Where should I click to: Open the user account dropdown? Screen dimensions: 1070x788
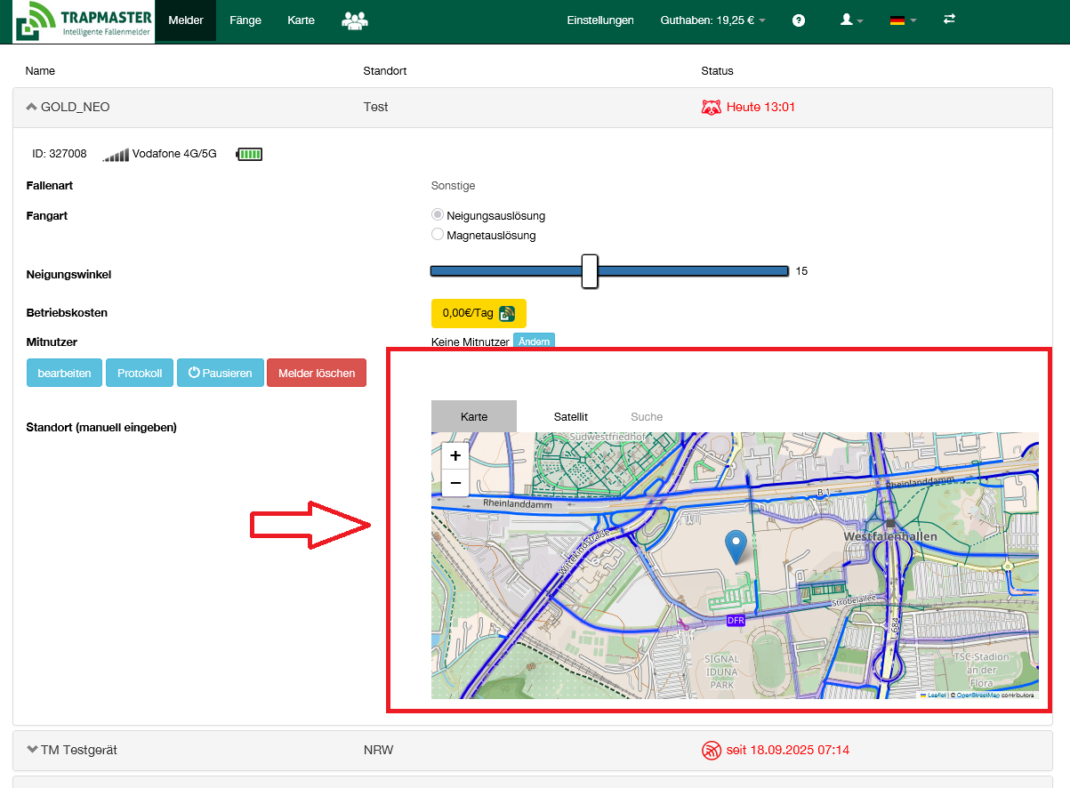coord(851,20)
